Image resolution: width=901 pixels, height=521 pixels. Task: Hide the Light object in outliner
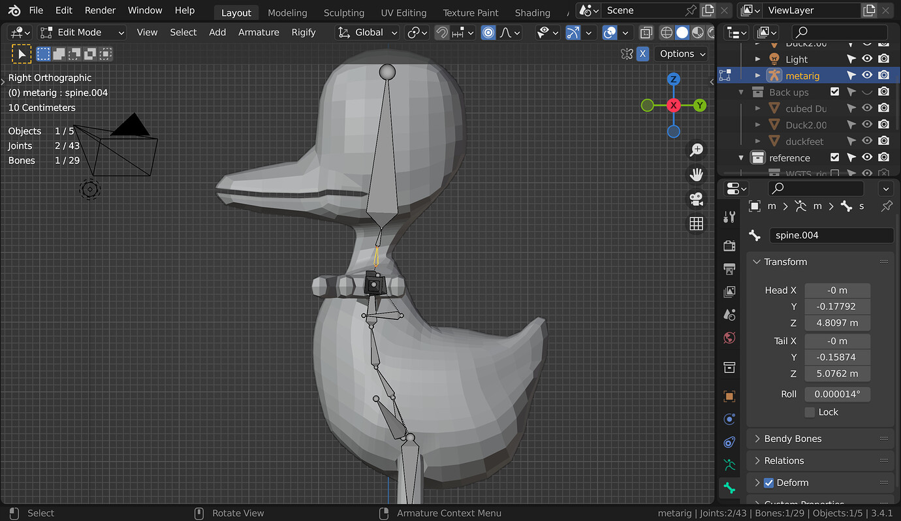pos(867,59)
